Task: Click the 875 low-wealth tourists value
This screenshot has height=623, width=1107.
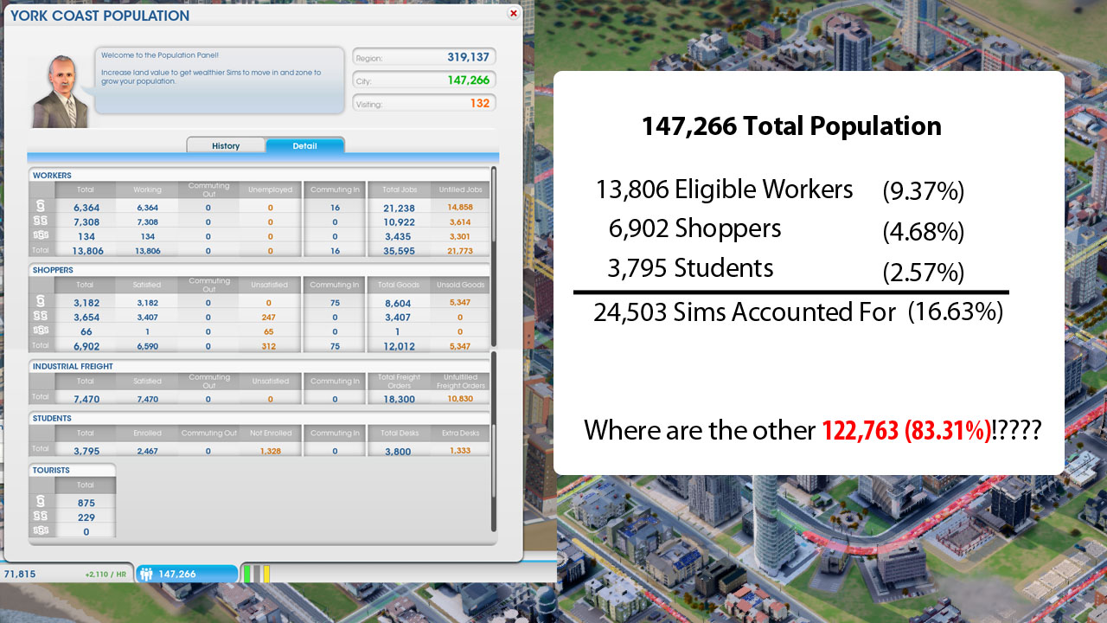Action: point(86,503)
